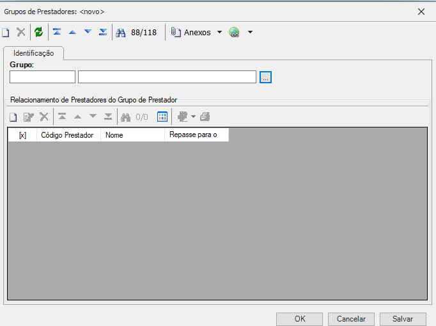Click the Nome column header

tap(132, 135)
